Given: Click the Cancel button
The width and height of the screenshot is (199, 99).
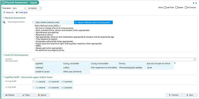Looking at the screenshot, I should coord(42,95).
